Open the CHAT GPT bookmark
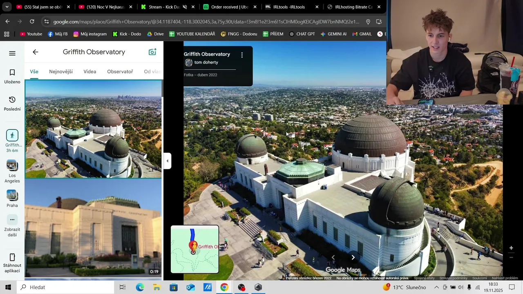The image size is (523, 294). pos(302,34)
